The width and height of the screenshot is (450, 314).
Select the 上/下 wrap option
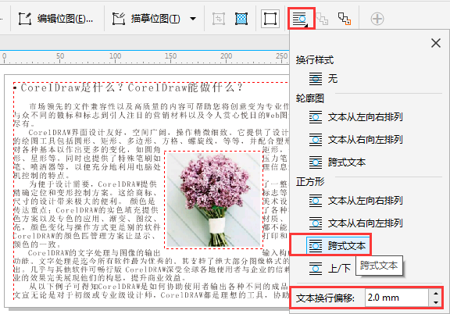330,269
